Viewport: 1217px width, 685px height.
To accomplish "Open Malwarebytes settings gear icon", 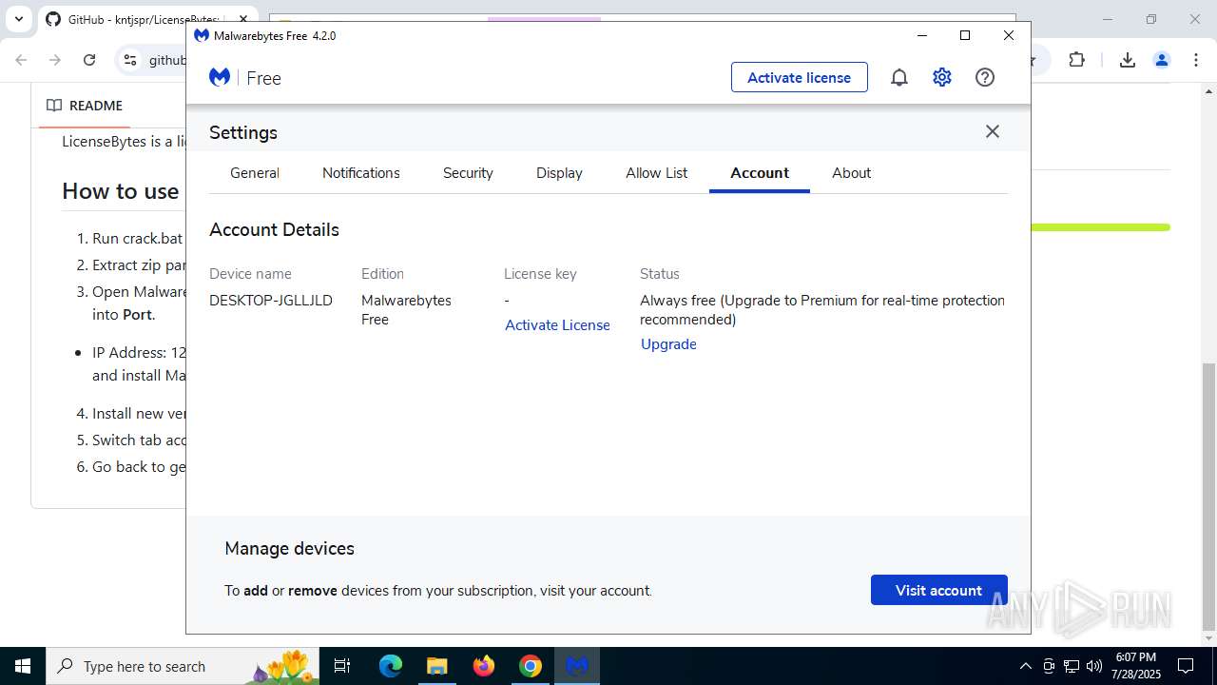I will (x=942, y=78).
